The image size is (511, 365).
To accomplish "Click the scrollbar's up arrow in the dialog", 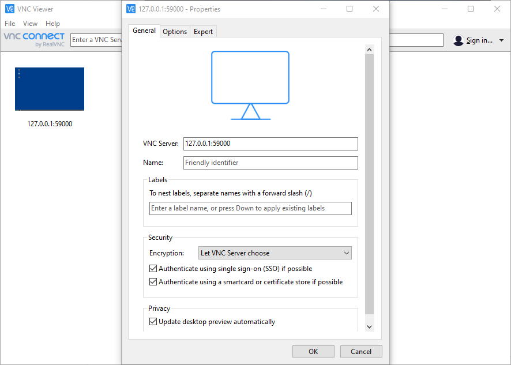I will click(x=369, y=49).
